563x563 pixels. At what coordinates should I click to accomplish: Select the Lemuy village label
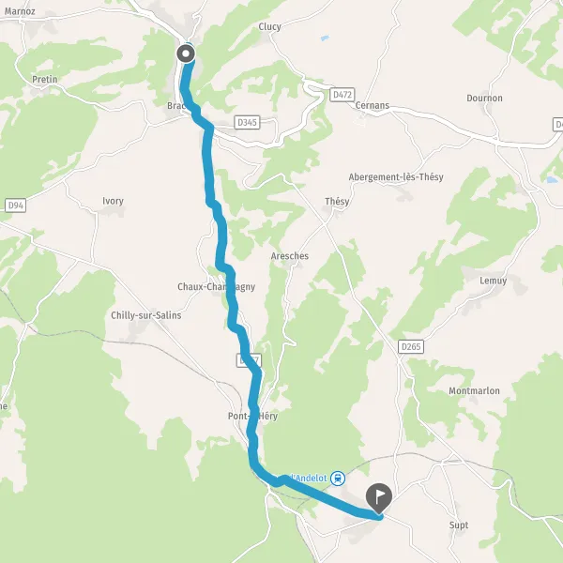494,281
